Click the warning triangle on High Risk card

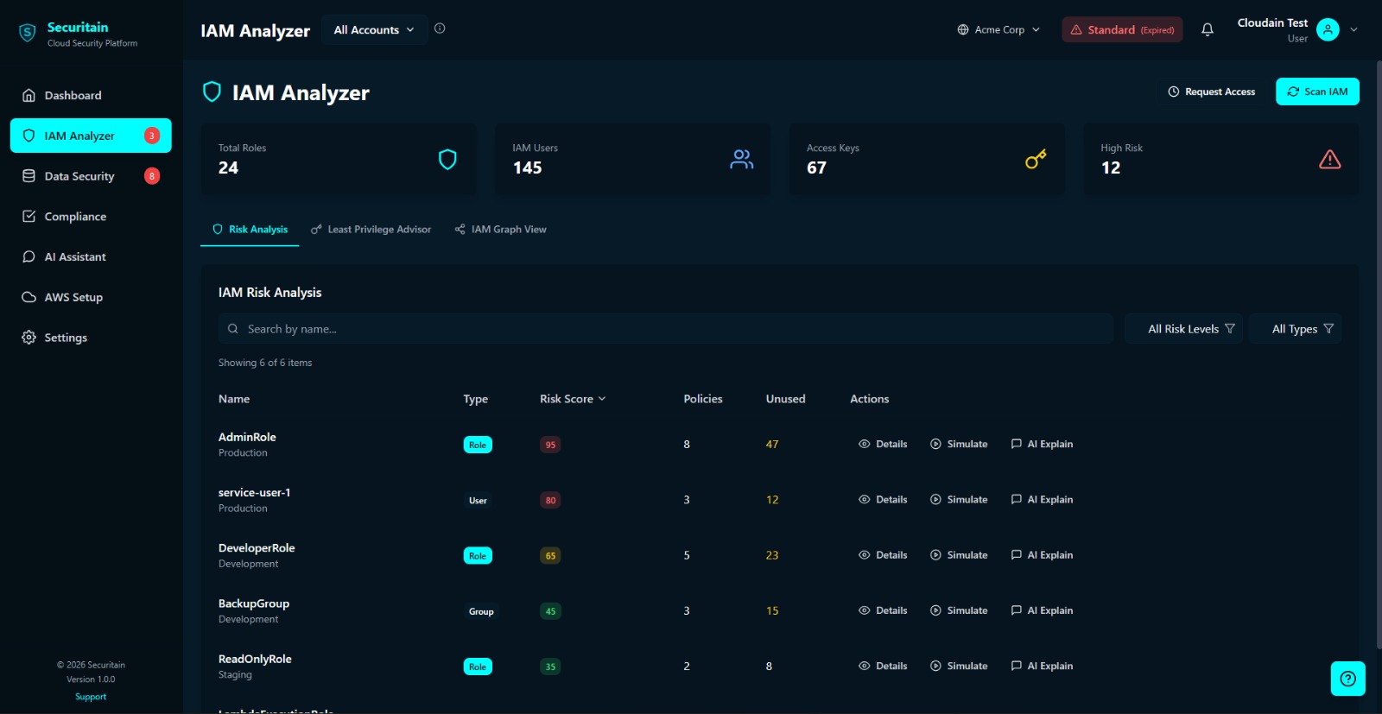(x=1330, y=159)
